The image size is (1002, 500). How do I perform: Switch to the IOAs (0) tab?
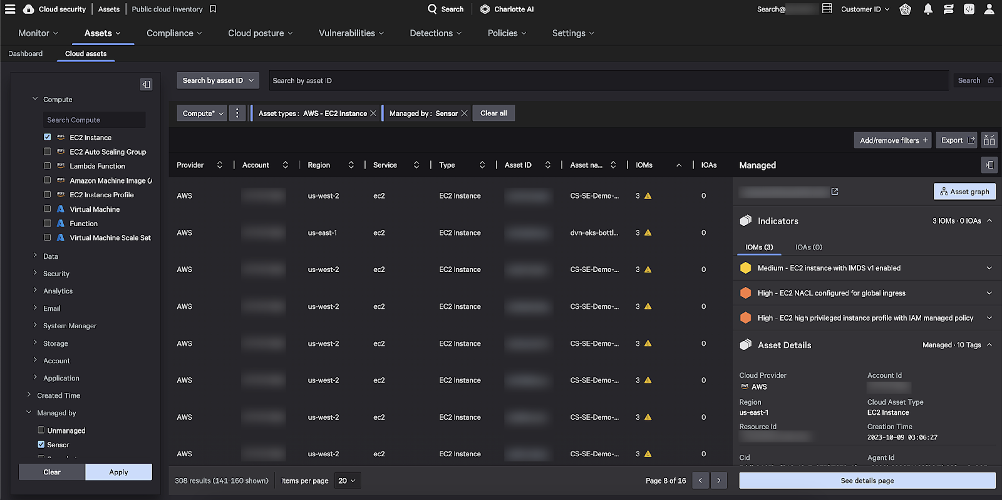809,247
